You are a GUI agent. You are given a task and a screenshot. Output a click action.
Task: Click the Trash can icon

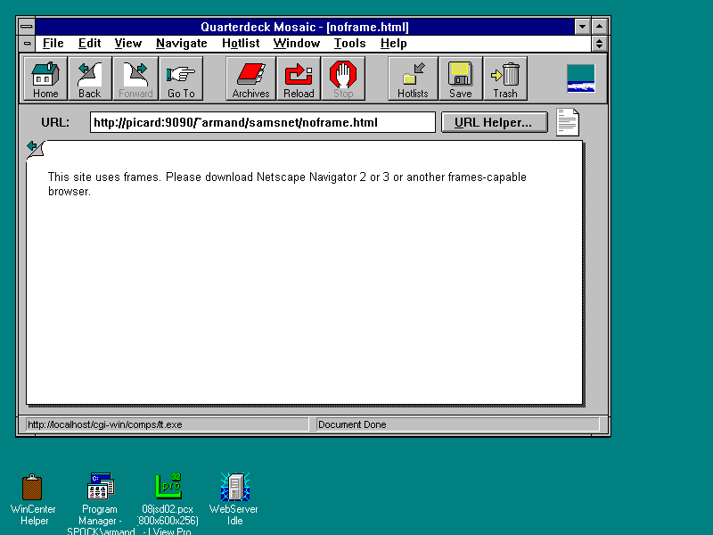(505, 78)
